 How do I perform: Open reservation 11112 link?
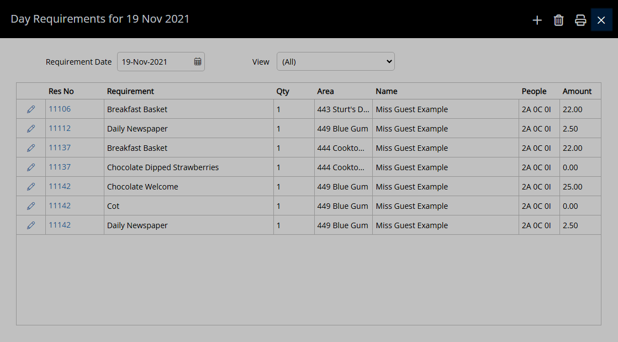pyautogui.click(x=60, y=128)
